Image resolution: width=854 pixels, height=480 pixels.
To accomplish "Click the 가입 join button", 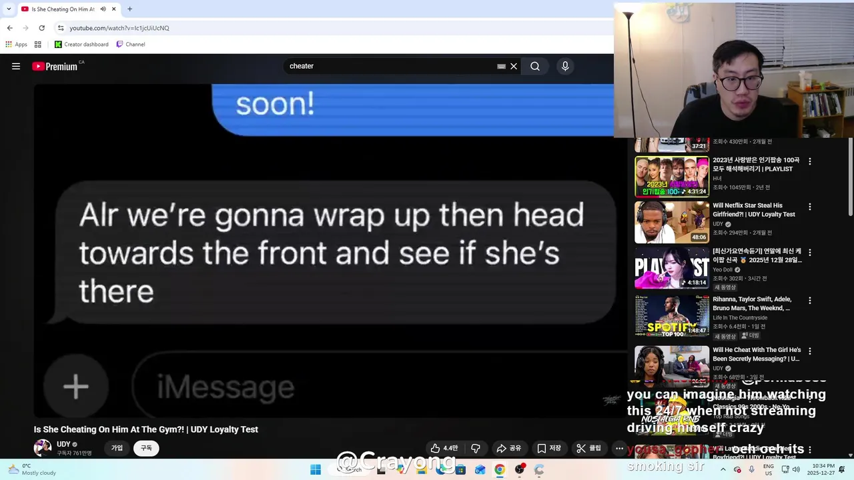I will 117,448.
